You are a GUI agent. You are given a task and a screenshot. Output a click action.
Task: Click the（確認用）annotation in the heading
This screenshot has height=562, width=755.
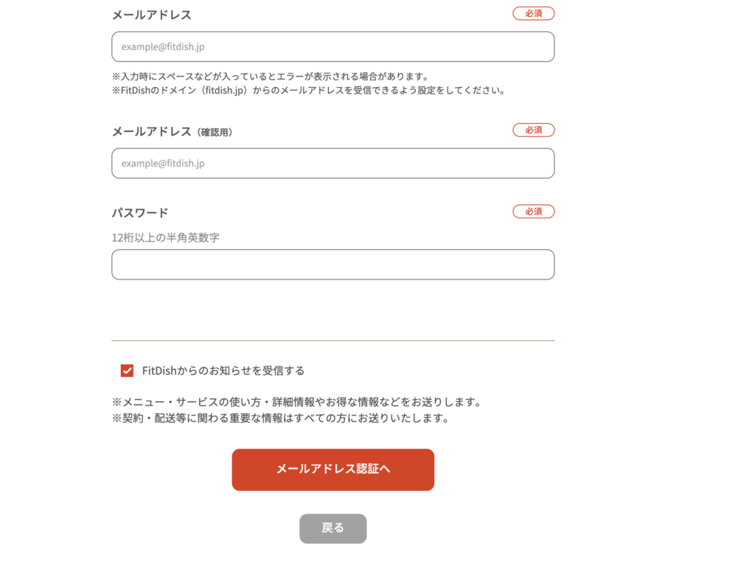[x=215, y=133]
